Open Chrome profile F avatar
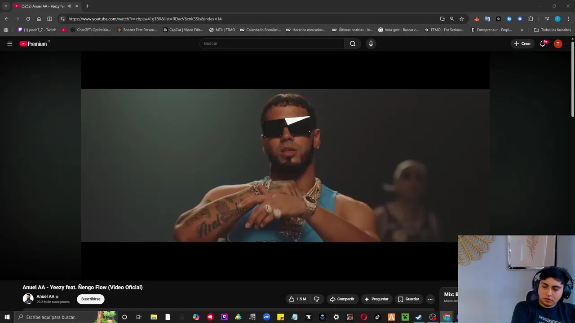The image size is (575, 323). (x=557, y=19)
